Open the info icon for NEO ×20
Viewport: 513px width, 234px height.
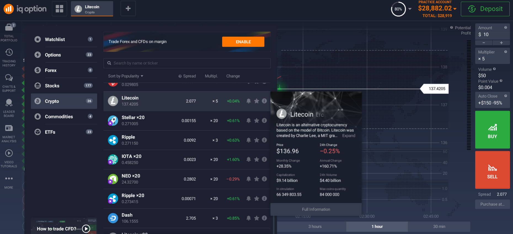(x=264, y=179)
